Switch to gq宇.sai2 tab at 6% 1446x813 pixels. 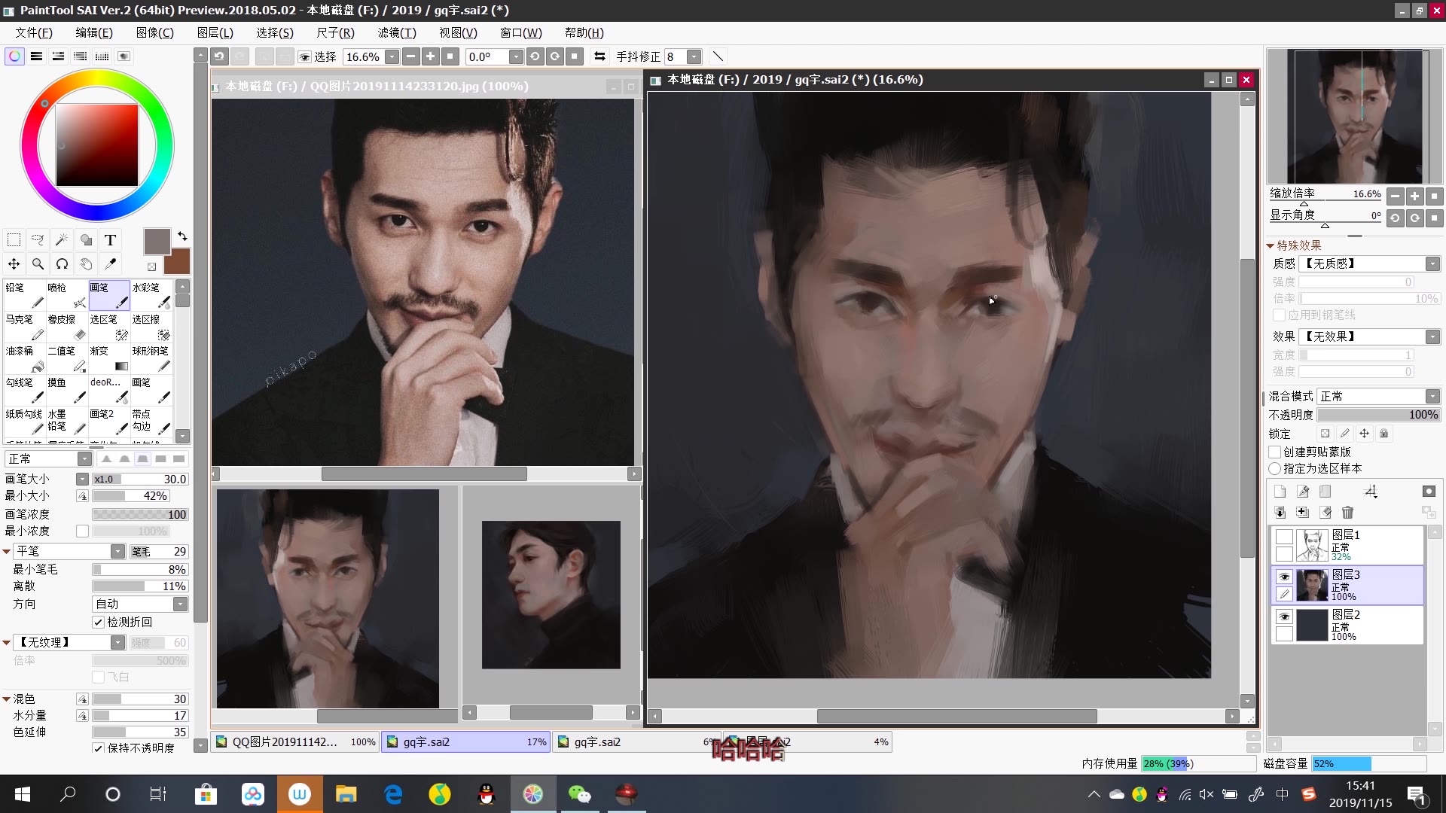[x=637, y=741]
